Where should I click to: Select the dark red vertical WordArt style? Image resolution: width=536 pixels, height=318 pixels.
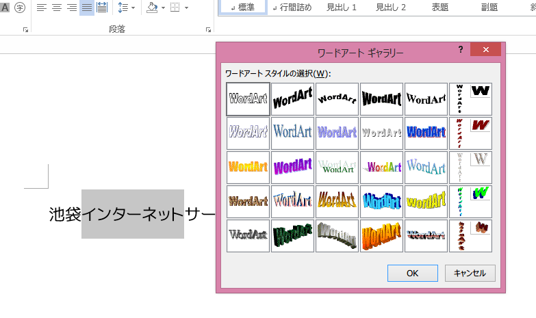471,133
